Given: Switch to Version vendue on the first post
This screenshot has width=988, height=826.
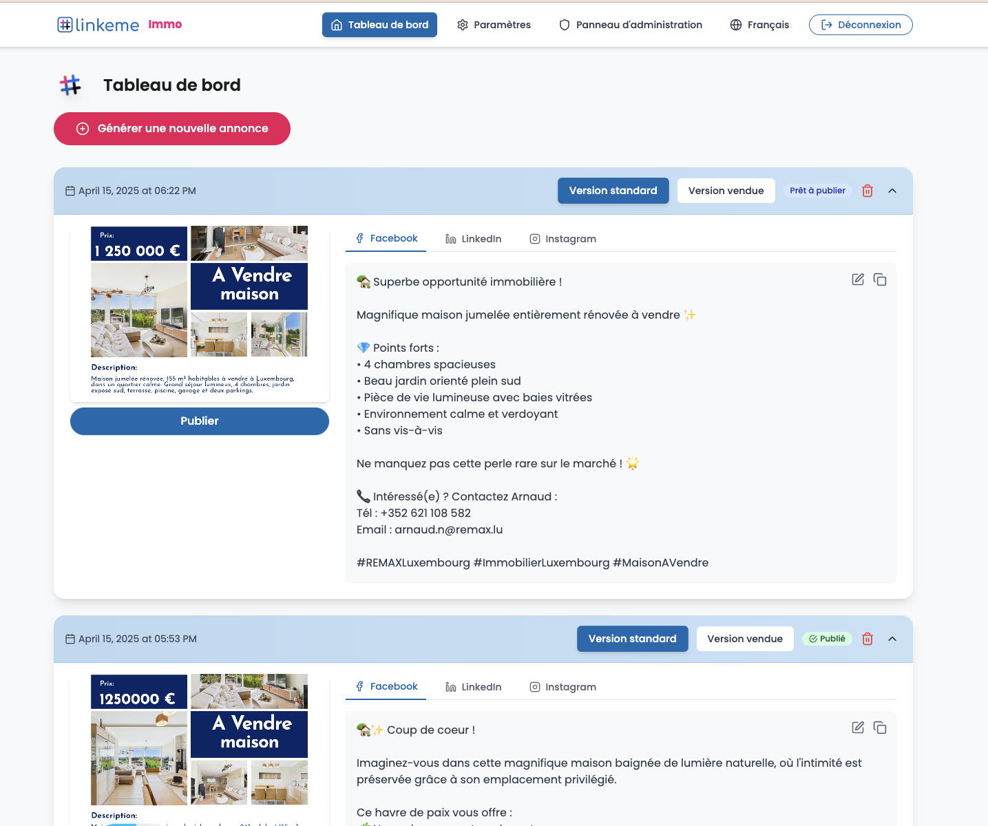Looking at the screenshot, I should (726, 191).
